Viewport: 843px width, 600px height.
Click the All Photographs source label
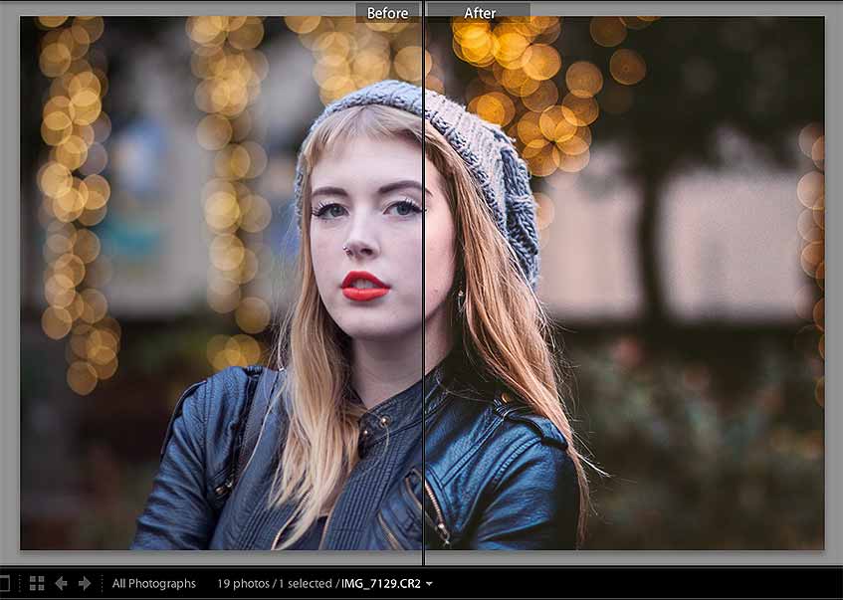(x=153, y=583)
